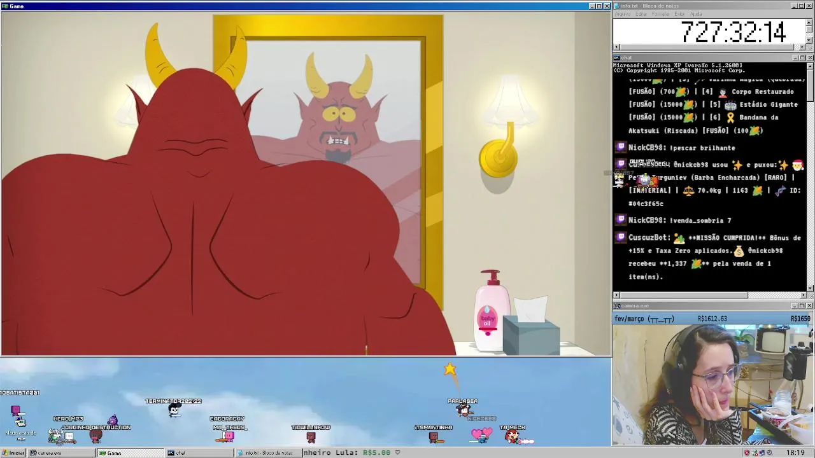The height and width of the screenshot is (458, 815).
Task: Click the stadium emoji before Estádio Gigante
Action: (x=730, y=104)
